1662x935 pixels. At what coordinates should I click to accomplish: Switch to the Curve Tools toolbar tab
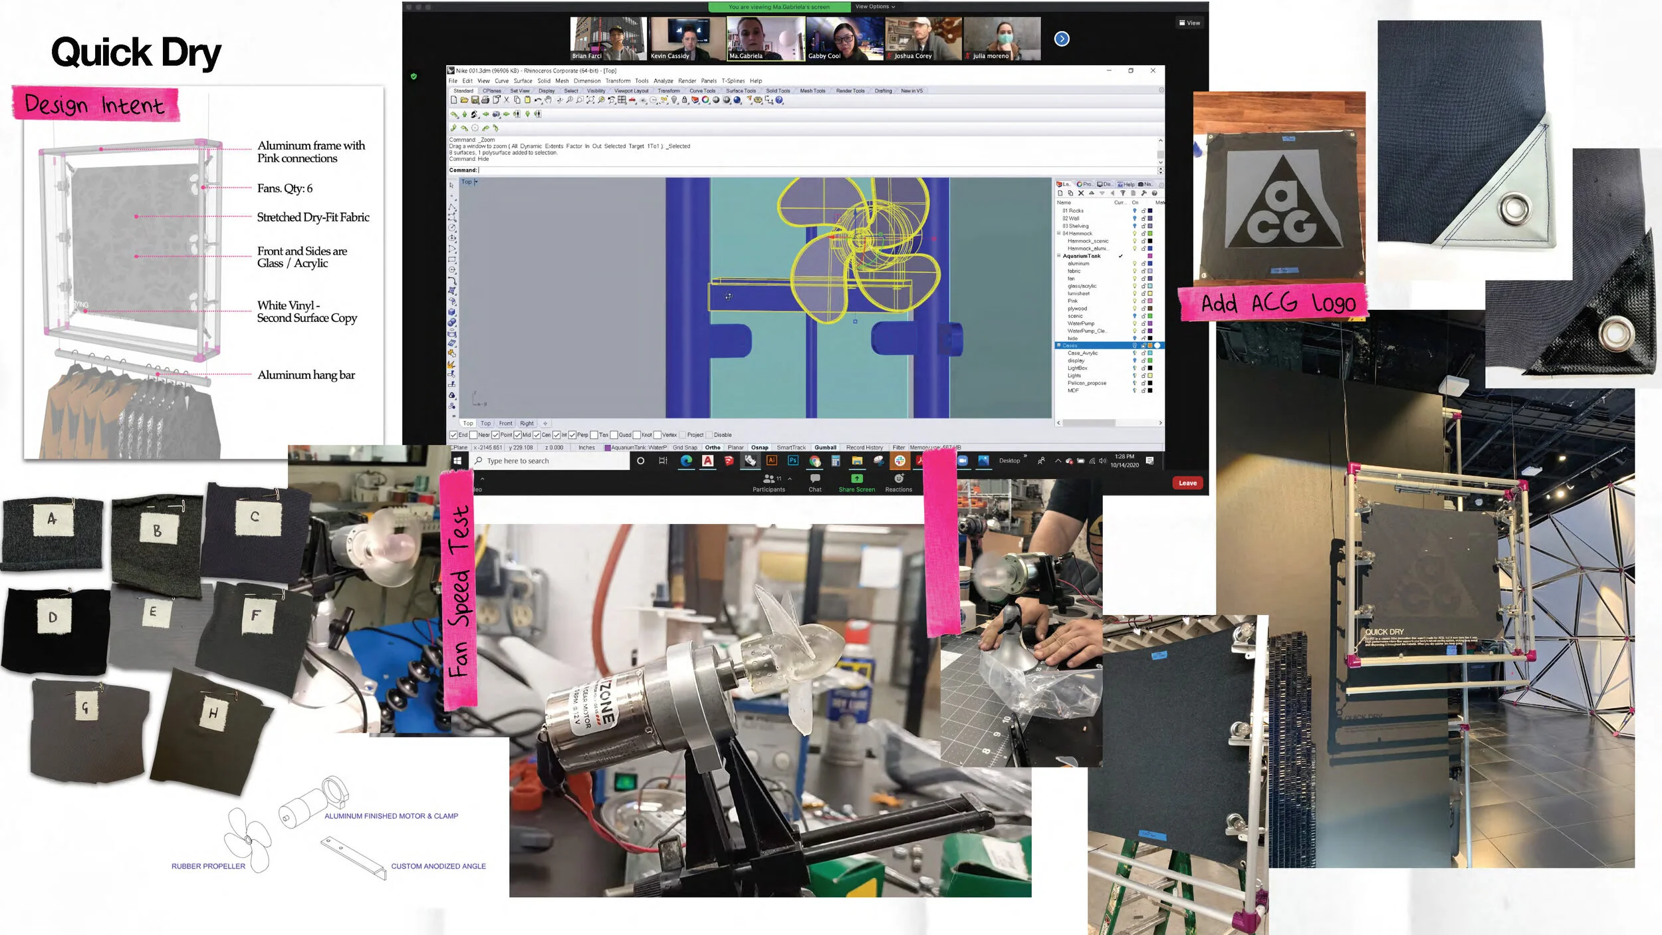[x=702, y=91]
